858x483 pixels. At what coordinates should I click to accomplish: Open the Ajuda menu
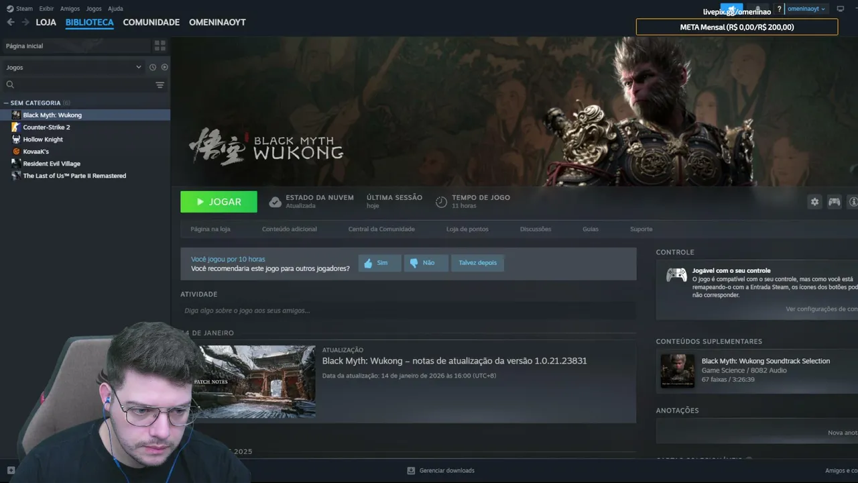click(115, 9)
